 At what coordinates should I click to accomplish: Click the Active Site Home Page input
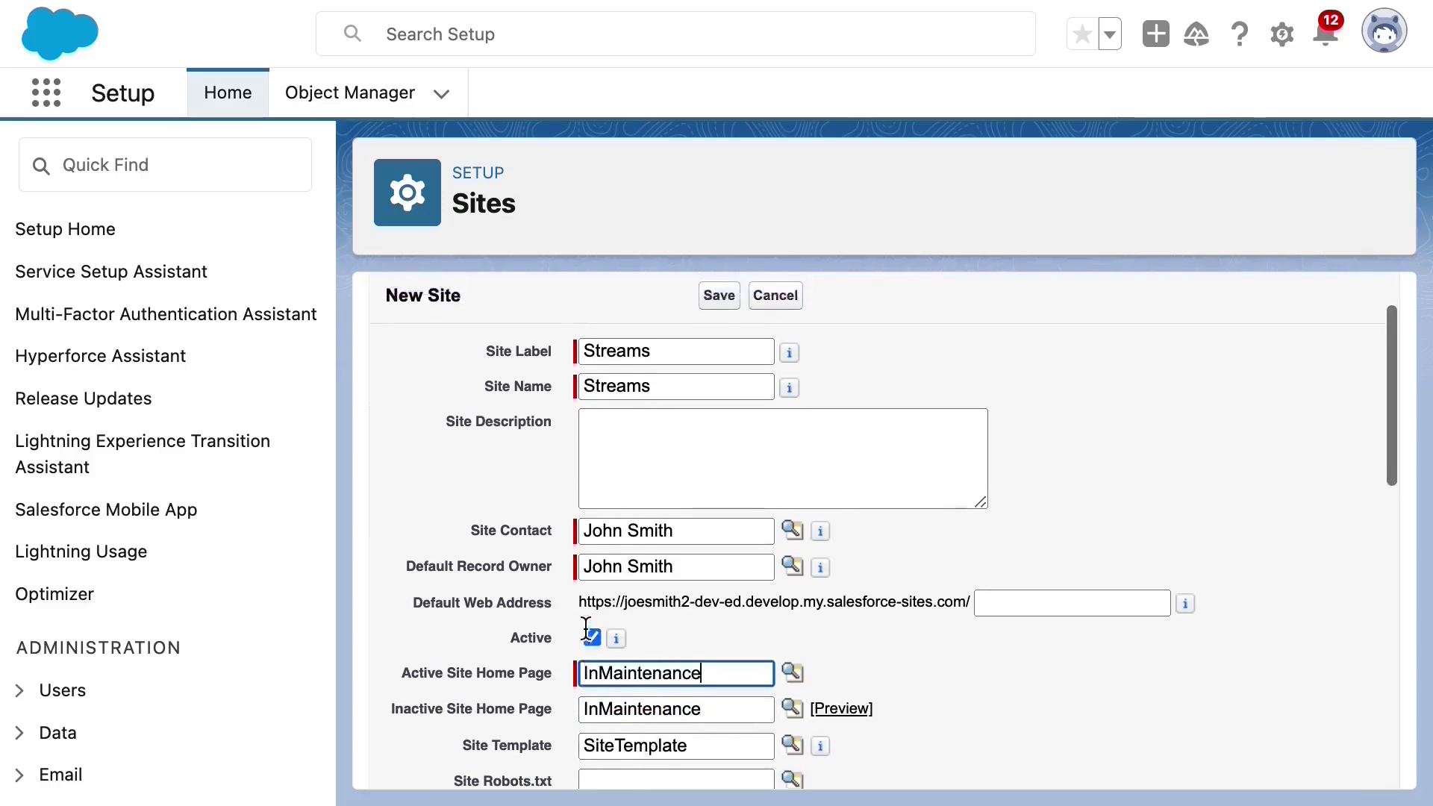[x=676, y=674]
